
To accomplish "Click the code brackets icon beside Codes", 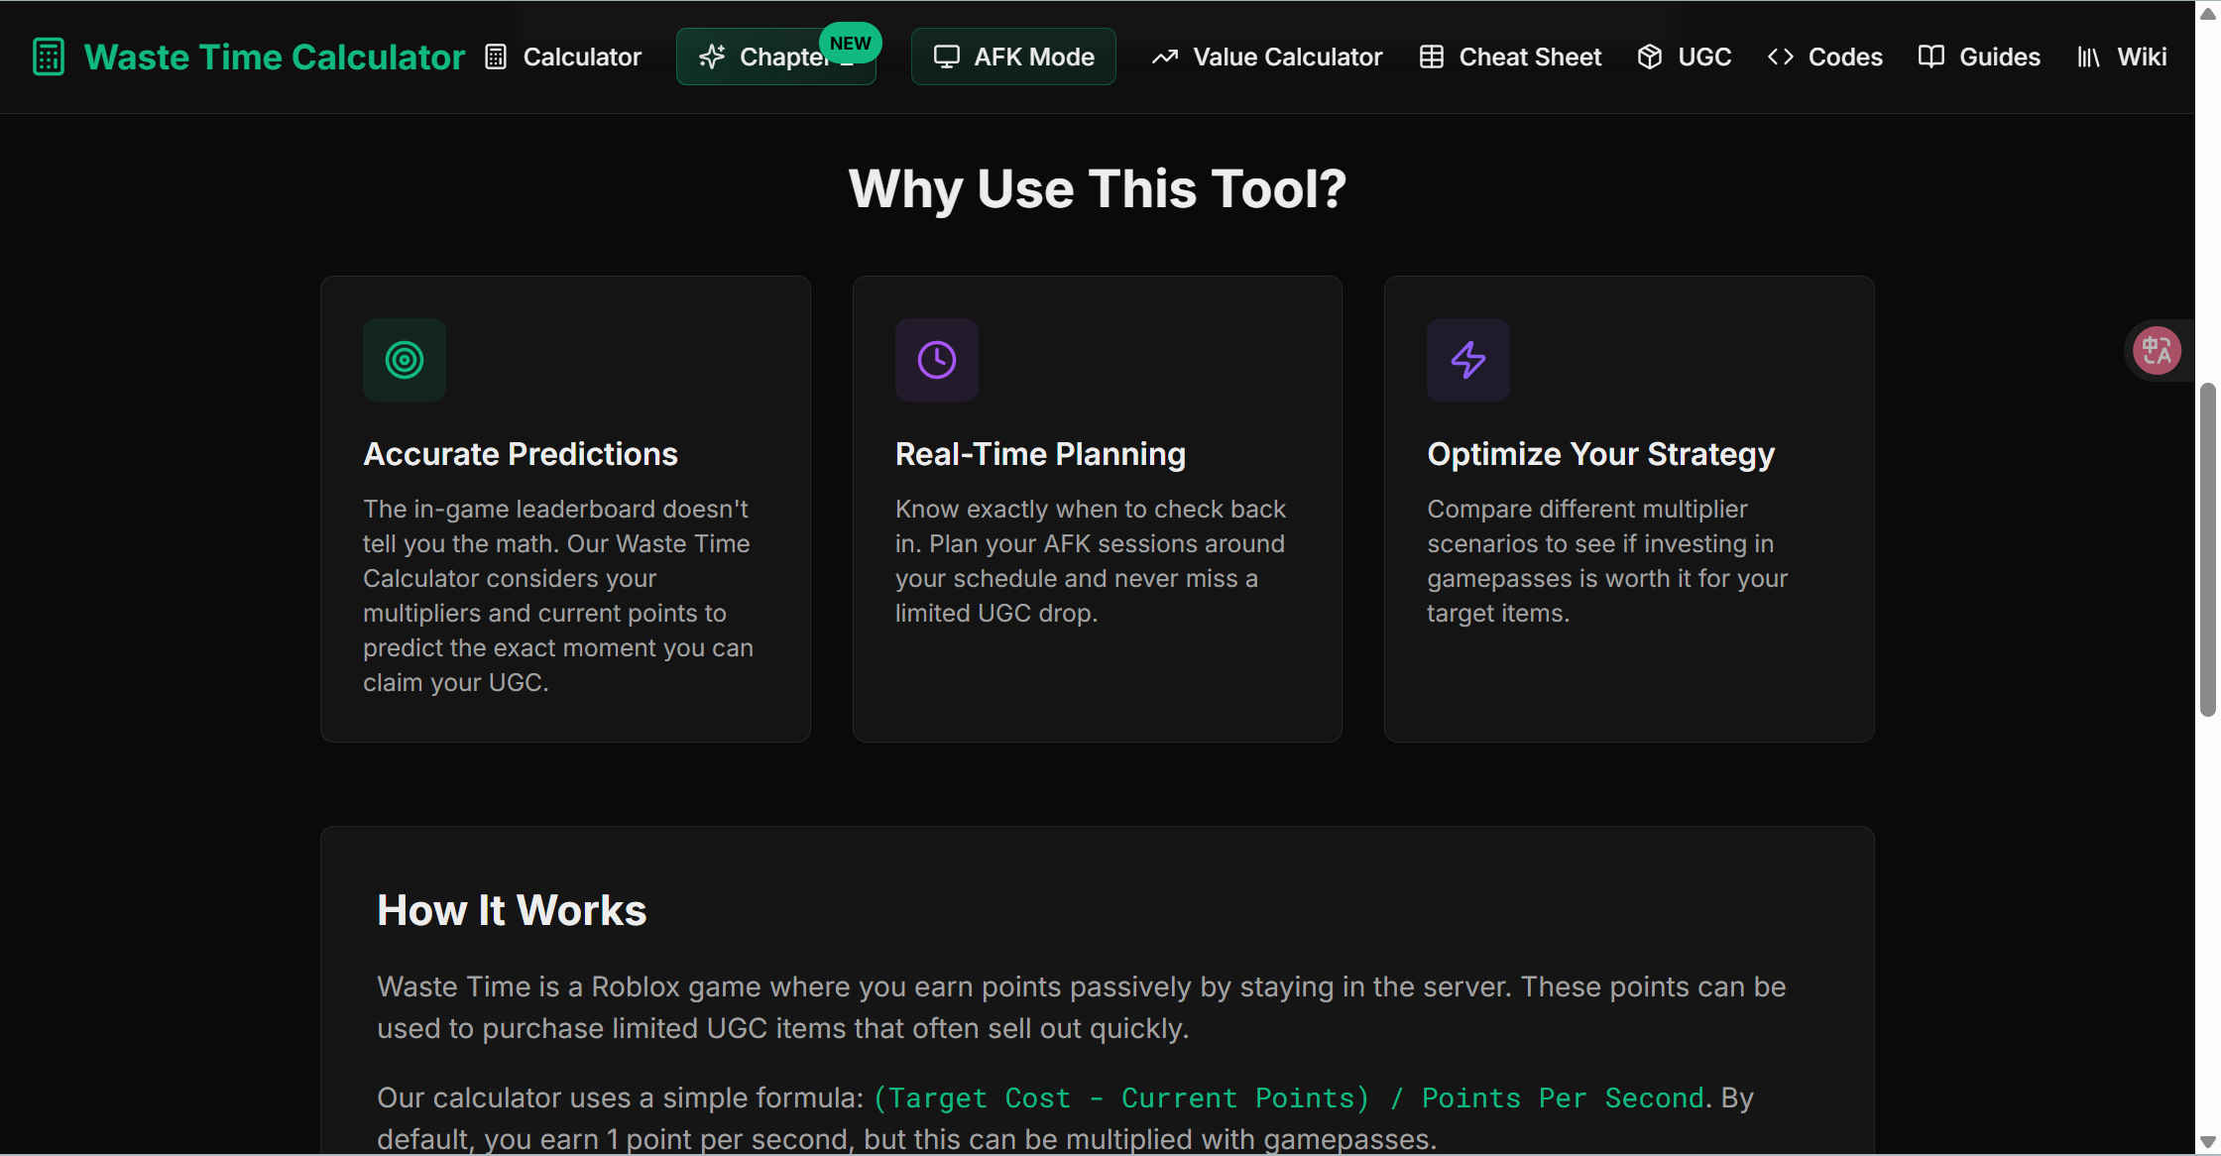I will pyautogui.click(x=1780, y=57).
